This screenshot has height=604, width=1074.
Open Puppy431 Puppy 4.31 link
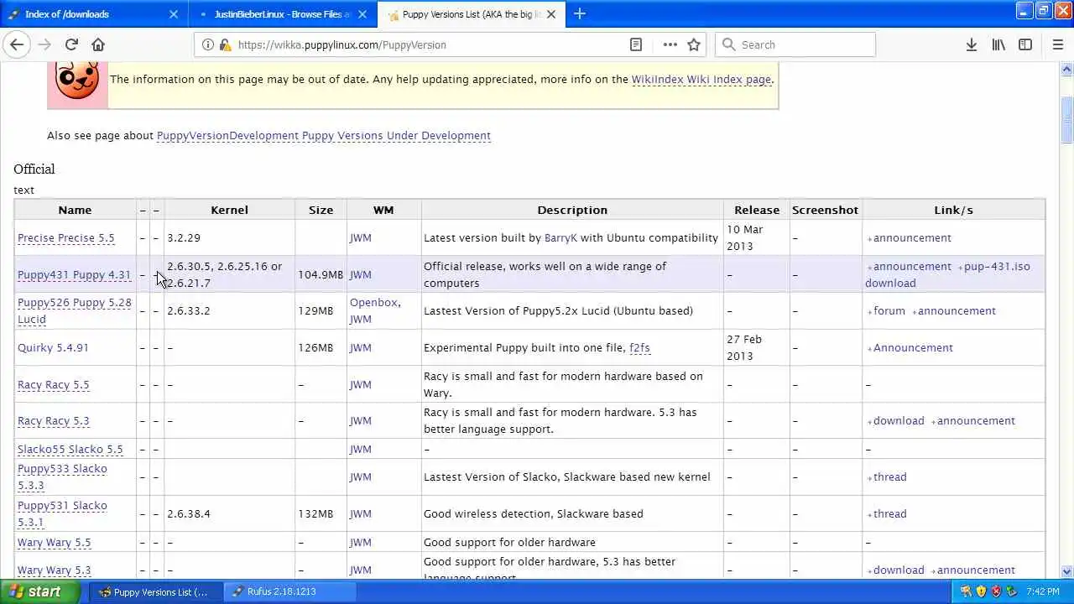pos(74,275)
